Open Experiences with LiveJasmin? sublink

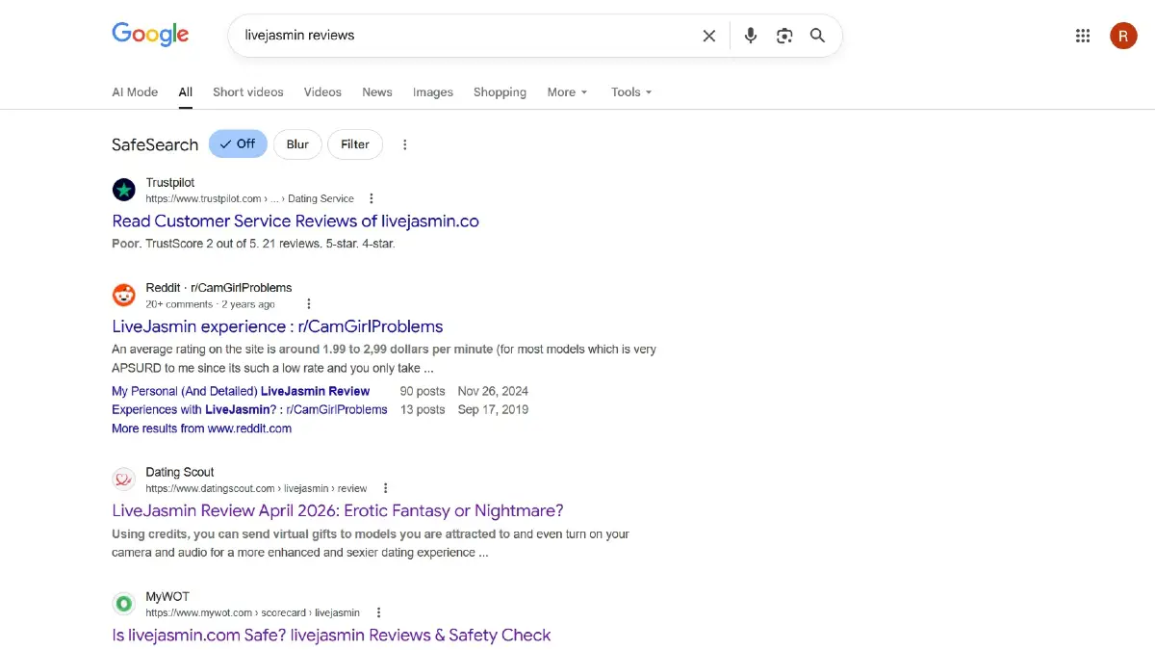point(249,409)
